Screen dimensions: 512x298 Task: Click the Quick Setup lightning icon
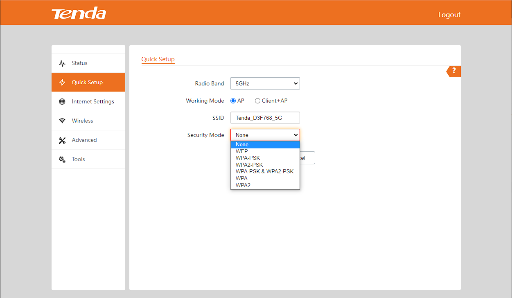click(62, 83)
